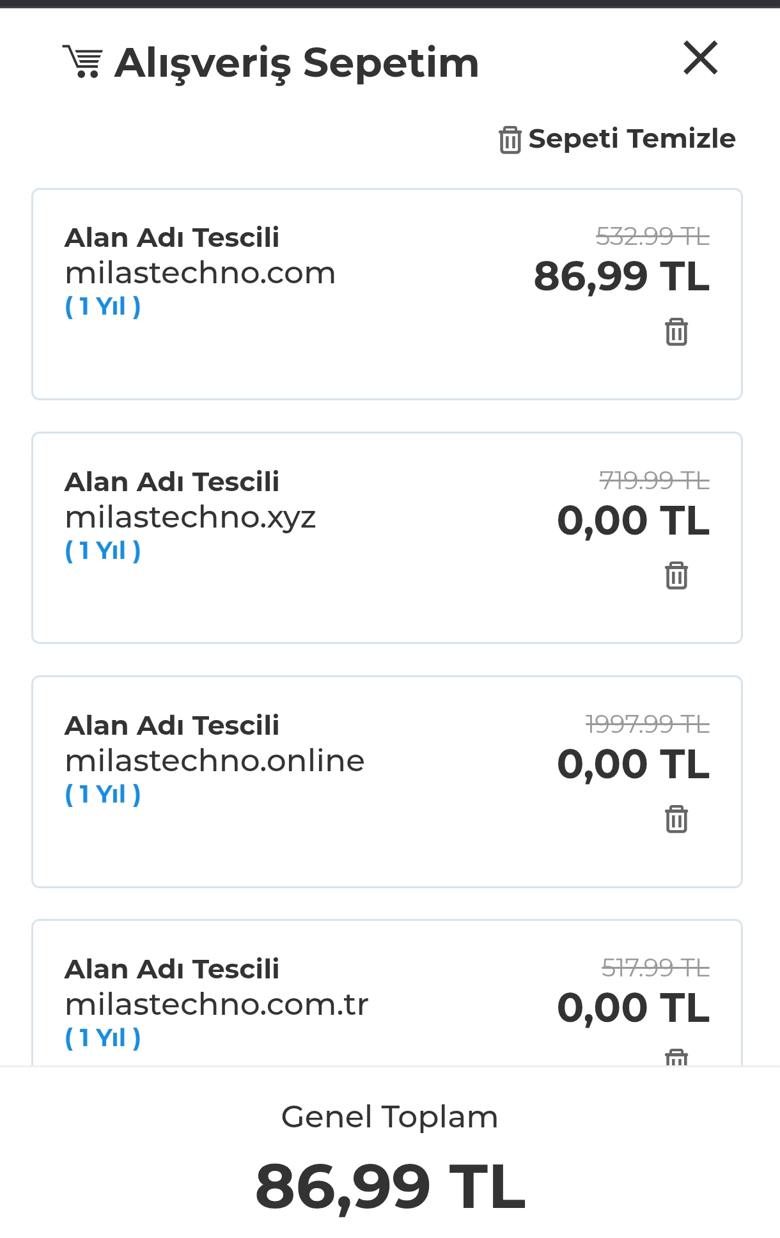
Task: Click the 86,99 TL price of milastechno.com
Action: point(621,276)
